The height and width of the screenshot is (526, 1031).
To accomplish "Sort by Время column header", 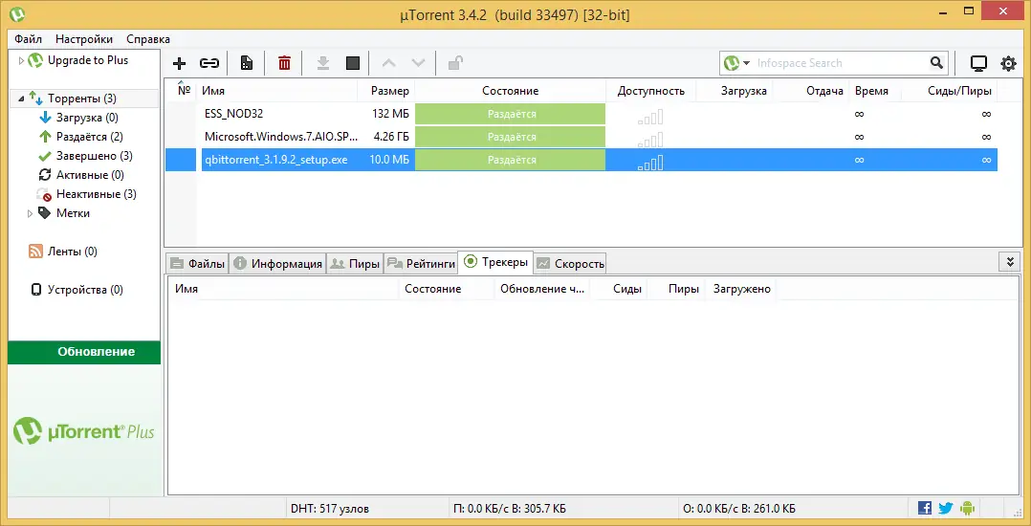I will [x=874, y=91].
